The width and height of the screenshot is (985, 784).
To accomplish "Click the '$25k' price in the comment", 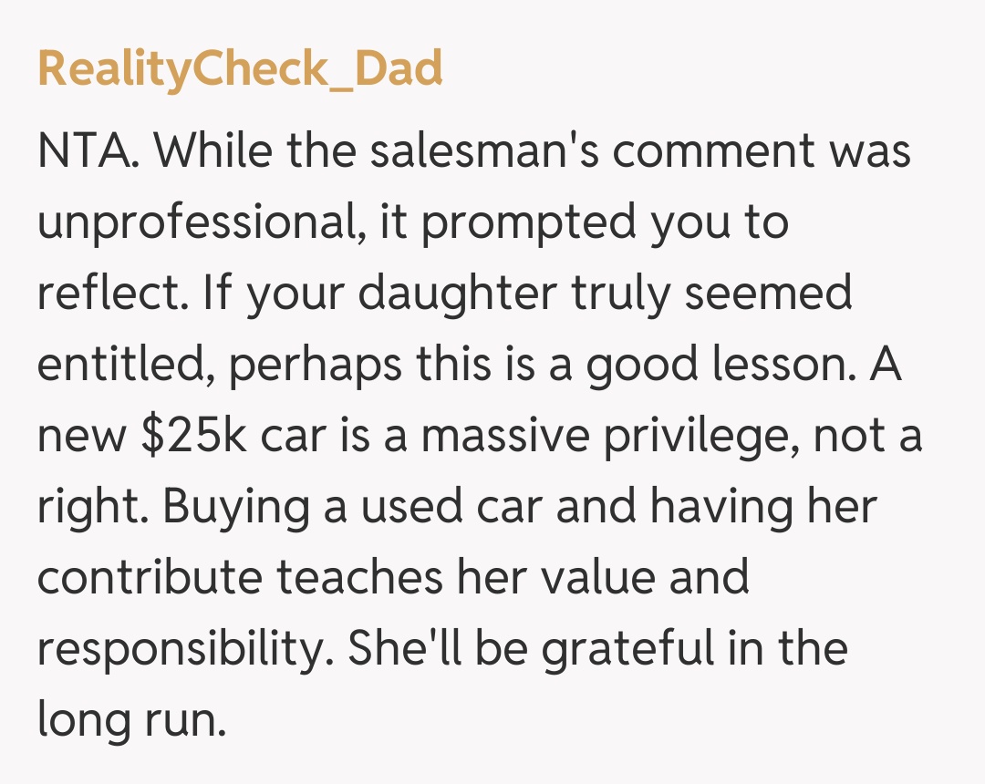I will 191,437.
